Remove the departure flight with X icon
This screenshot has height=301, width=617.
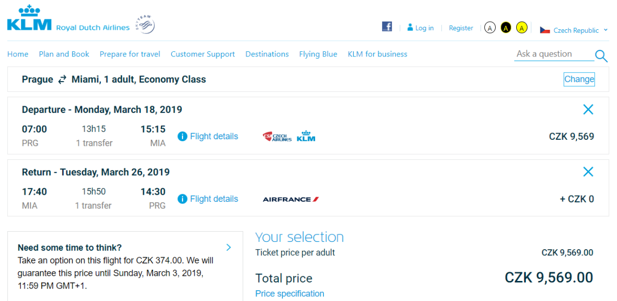click(x=588, y=109)
